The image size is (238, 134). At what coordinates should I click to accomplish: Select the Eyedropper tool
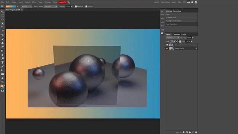point(3,31)
